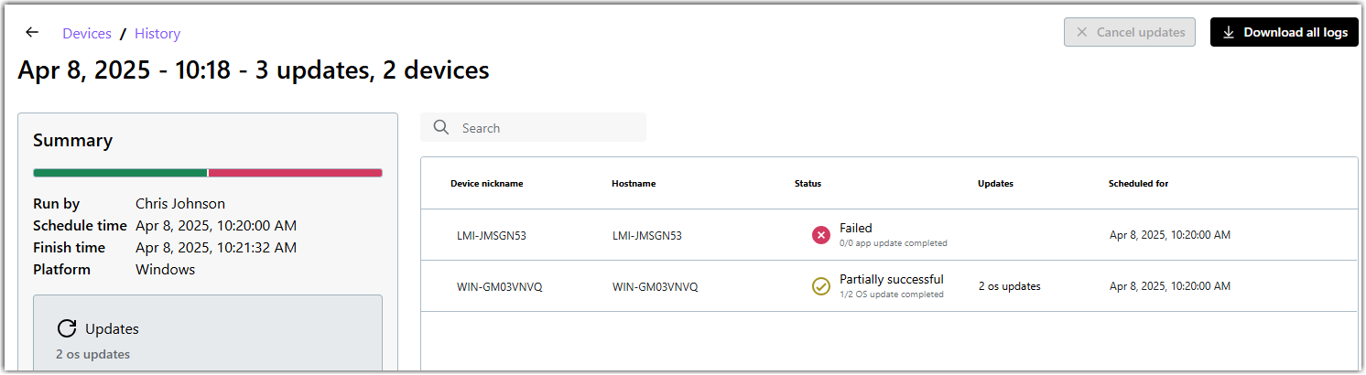Open the Devices breadcrumb link

click(x=87, y=34)
